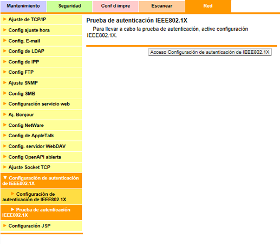Click white arrow icon beside Prueba de autenticación
Image resolution: width=280 pixels, height=244 pixels.
pos(12,209)
